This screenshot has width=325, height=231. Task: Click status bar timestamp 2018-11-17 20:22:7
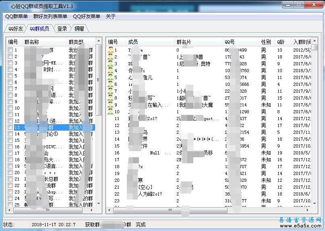point(54,225)
